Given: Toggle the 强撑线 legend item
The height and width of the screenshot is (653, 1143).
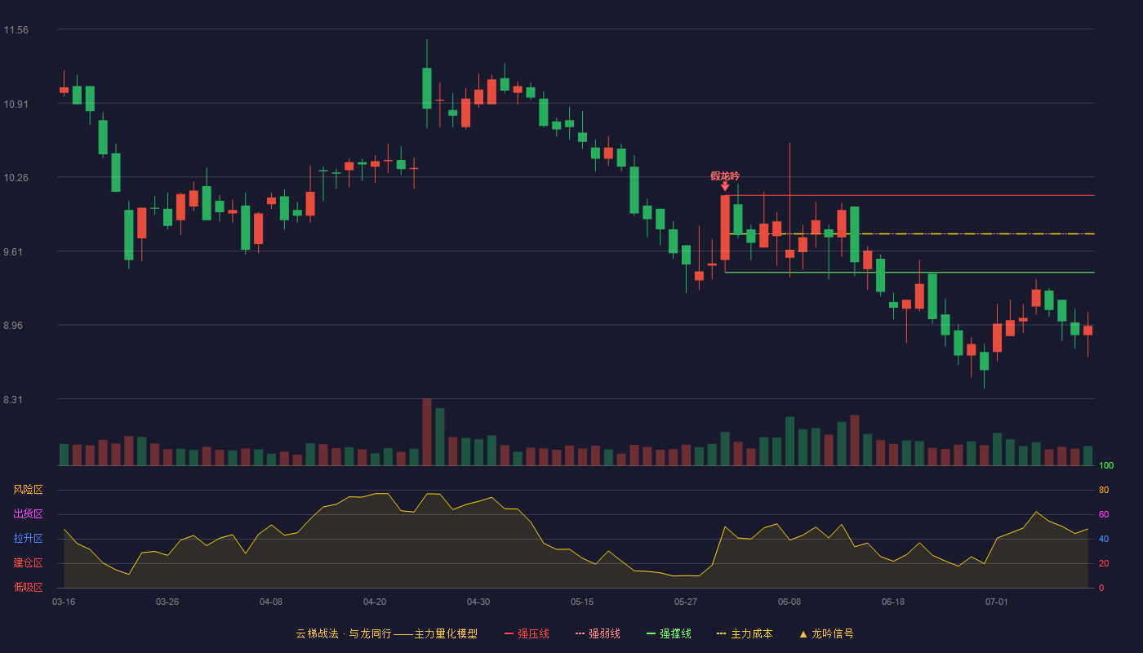Looking at the screenshot, I should coord(669,633).
